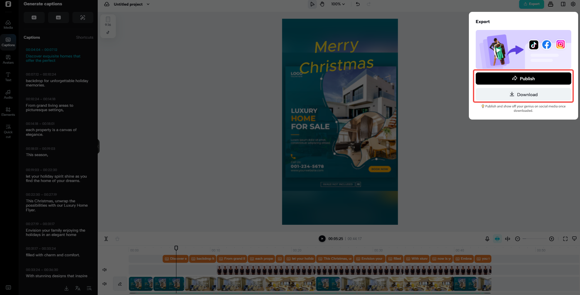The width and height of the screenshot is (580, 295).
Task: Edit the video cover on timeline
Action: (120, 284)
